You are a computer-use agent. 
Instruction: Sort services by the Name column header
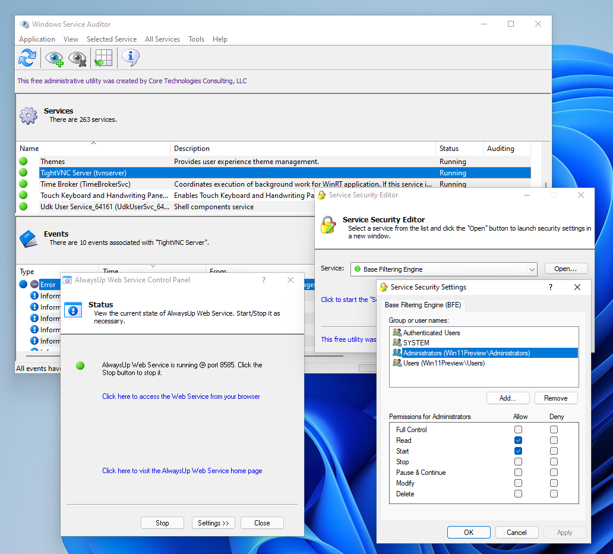pos(93,149)
